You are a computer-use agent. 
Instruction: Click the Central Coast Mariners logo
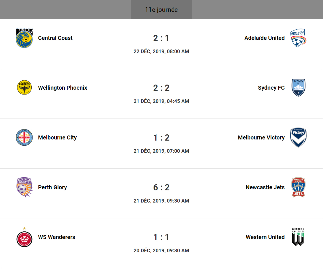(x=24, y=38)
